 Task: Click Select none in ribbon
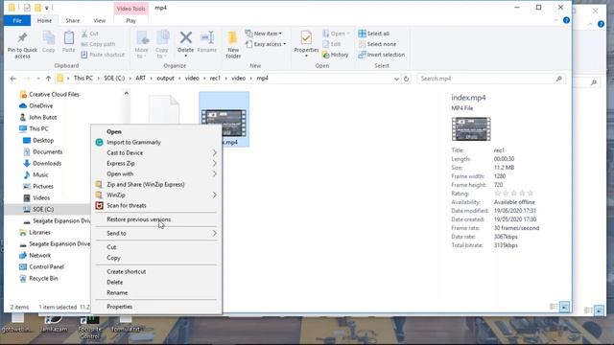point(377,44)
